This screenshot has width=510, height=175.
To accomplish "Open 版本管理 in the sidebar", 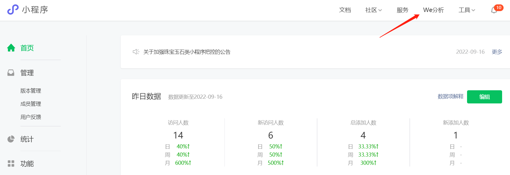I will 31,91.
